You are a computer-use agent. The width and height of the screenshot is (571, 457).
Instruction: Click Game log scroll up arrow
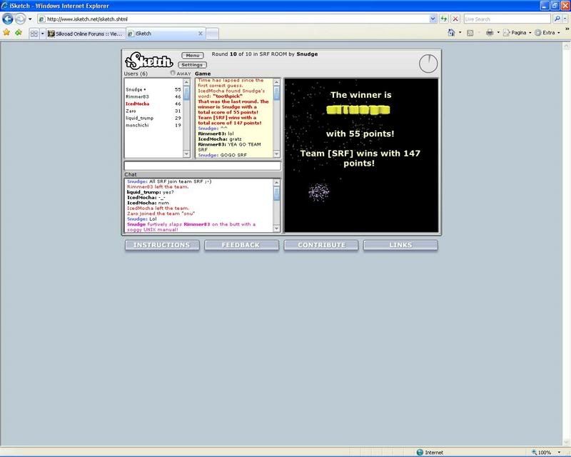coord(276,82)
